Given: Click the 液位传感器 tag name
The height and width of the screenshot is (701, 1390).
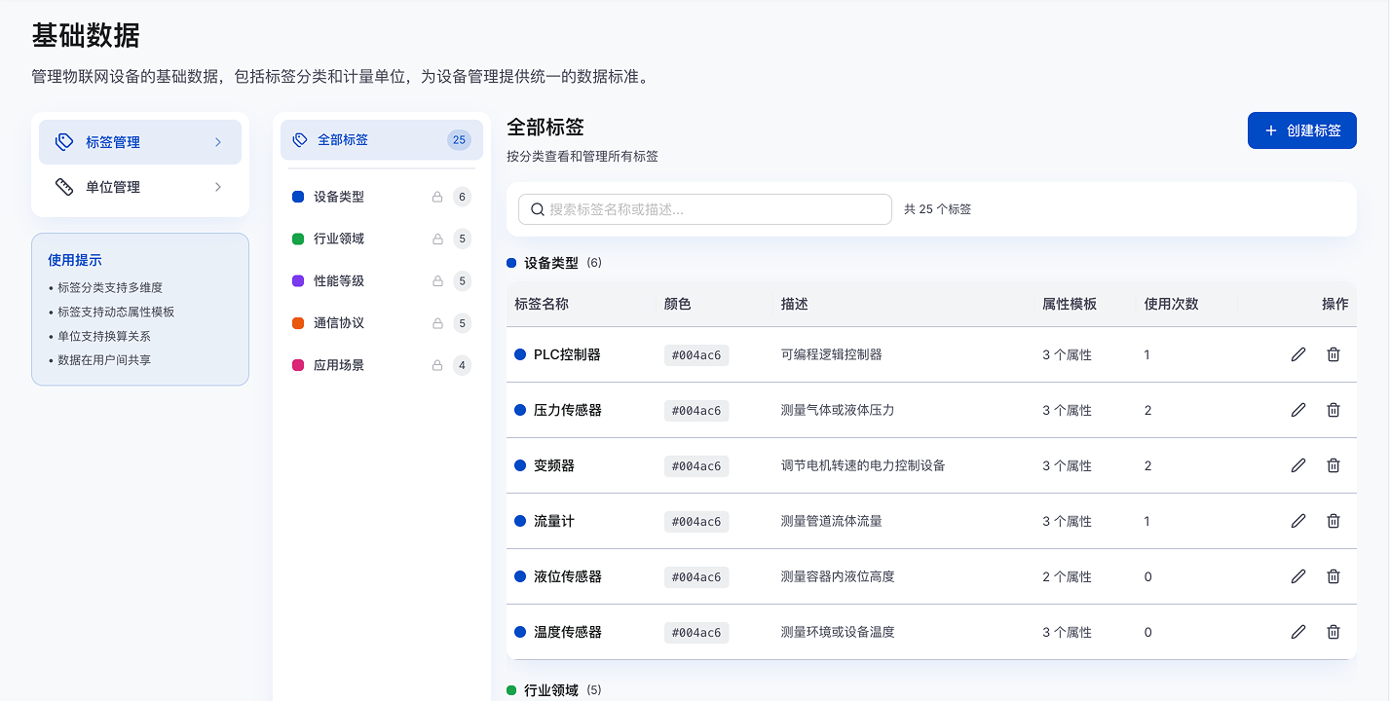Looking at the screenshot, I should click(568, 576).
